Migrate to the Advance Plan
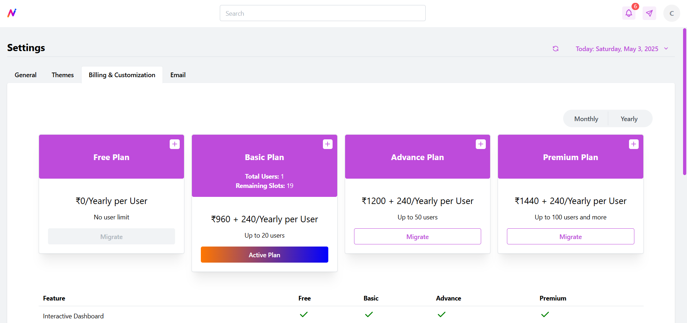This screenshot has height=323, width=687. 417,237
